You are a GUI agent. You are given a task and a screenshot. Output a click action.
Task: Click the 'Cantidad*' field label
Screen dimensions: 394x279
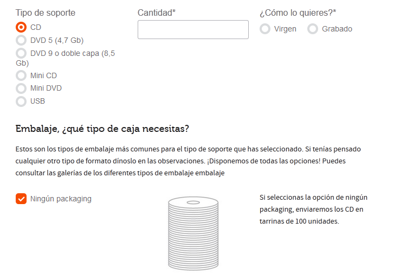tap(157, 12)
